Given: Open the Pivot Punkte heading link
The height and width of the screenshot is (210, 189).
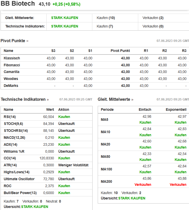Looking at the screenshot, I should tap(13, 41).
